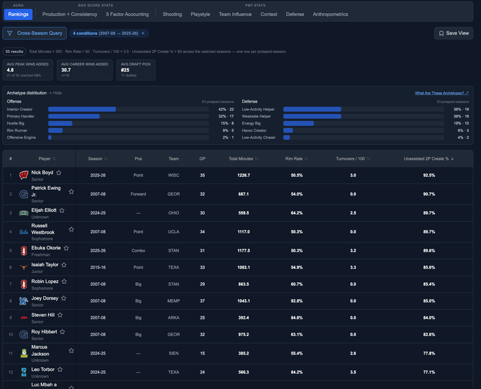Click Avg Peak Wins Added card
Screen dimensions: 481x389
tap(28, 70)
